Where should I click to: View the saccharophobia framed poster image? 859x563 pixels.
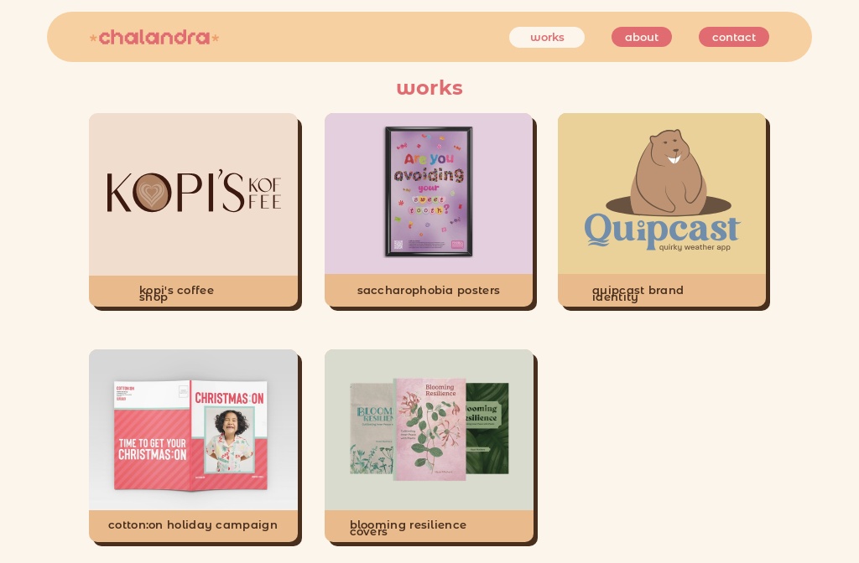(x=429, y=192)
